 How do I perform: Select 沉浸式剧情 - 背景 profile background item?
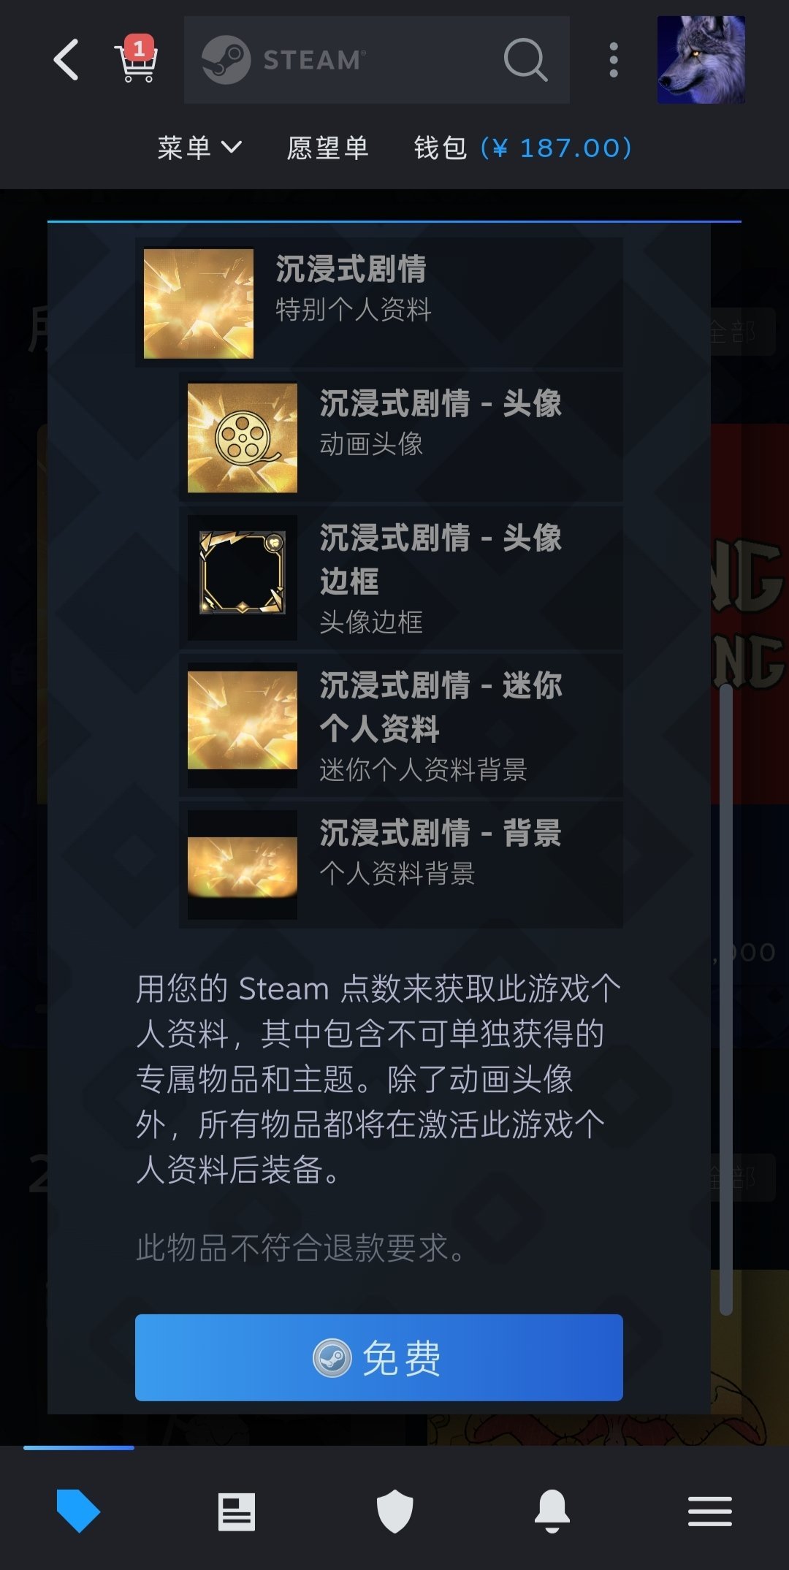pos(401,864)
